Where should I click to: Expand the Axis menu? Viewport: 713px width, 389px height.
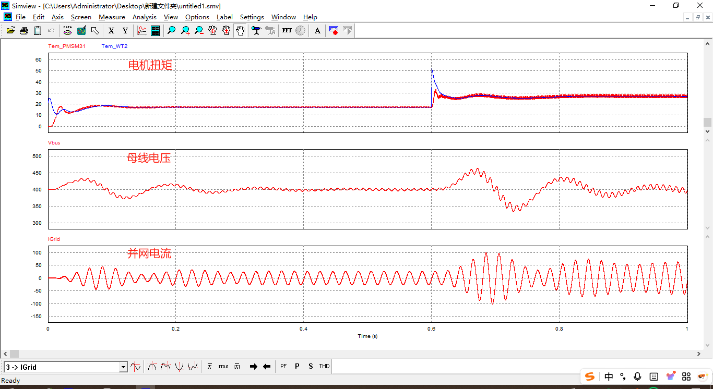point(57,17)
